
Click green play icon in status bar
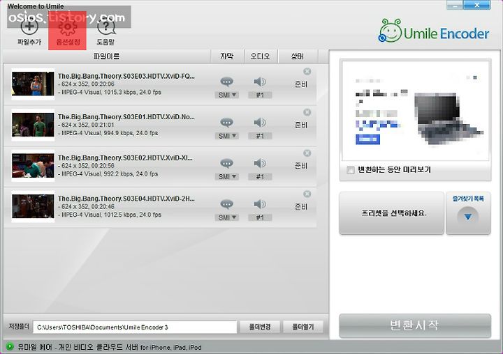[x=10, y=346]
